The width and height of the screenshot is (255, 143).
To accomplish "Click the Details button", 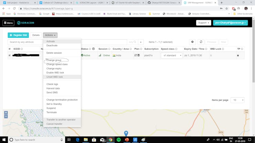I will 36,35.
